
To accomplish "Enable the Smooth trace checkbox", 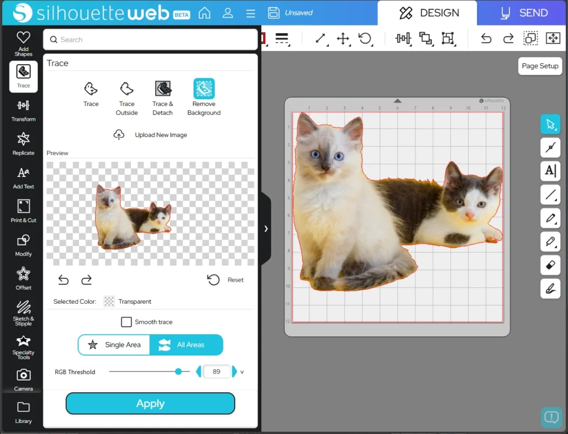I will [126, 322].
